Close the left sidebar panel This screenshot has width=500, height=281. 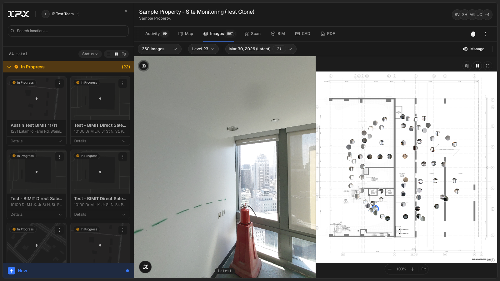coord(126,11)
